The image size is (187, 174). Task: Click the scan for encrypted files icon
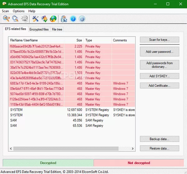coord(15,19)
